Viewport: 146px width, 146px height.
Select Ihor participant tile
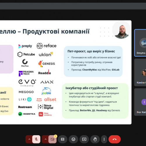coord(140,102)
